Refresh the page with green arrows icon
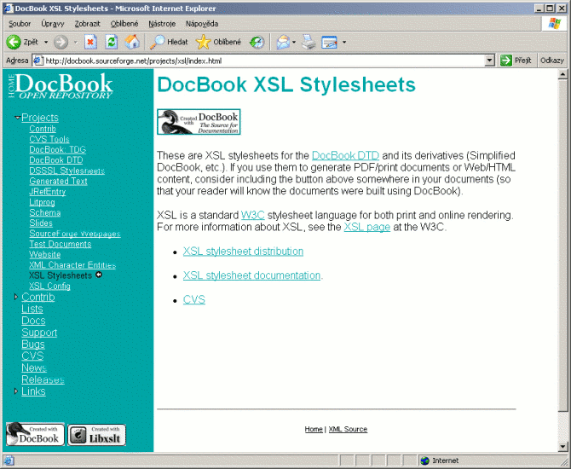Image resolution: width=571 pixels, height=469 pixels. [111, 43]
